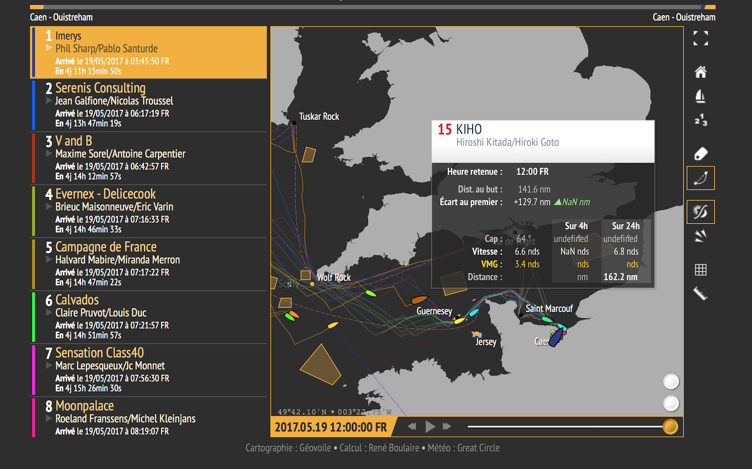Click the Guernesey waypoint label

click(x=434, y=311)
